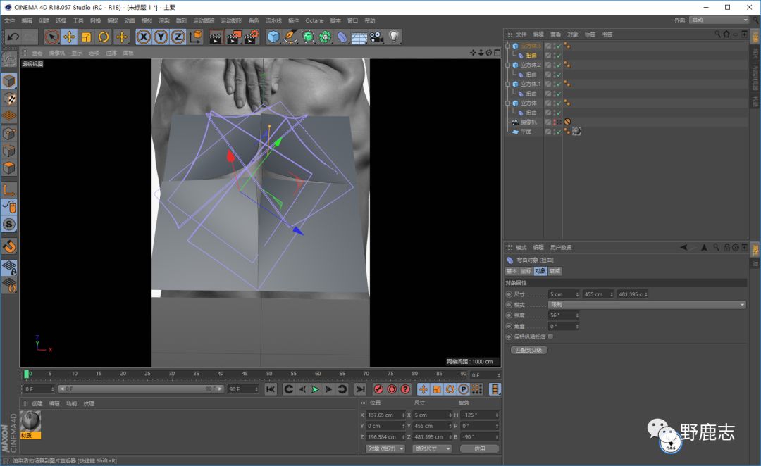
Task: Toggle the Z axis lock
Action: pyautogui.click(x=178, y=37)
